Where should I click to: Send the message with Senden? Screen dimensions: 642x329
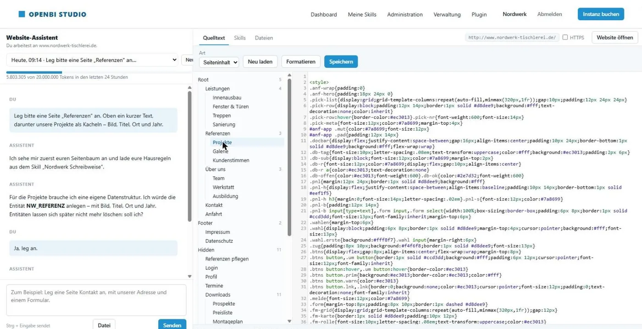coord(172,325)
